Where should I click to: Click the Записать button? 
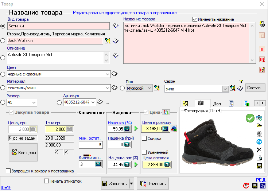115,184
